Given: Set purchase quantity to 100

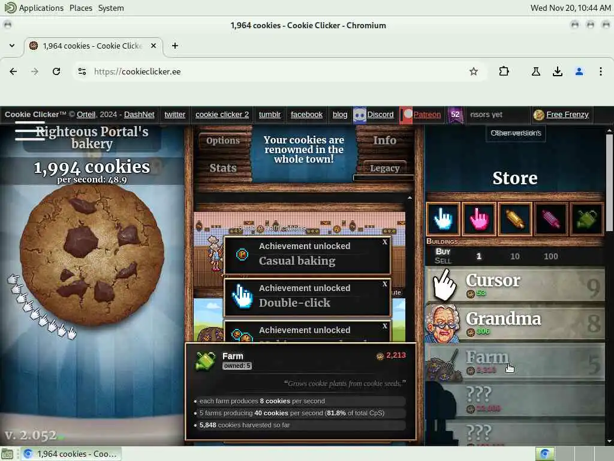Looking at the screenshot, I should 550,256.
